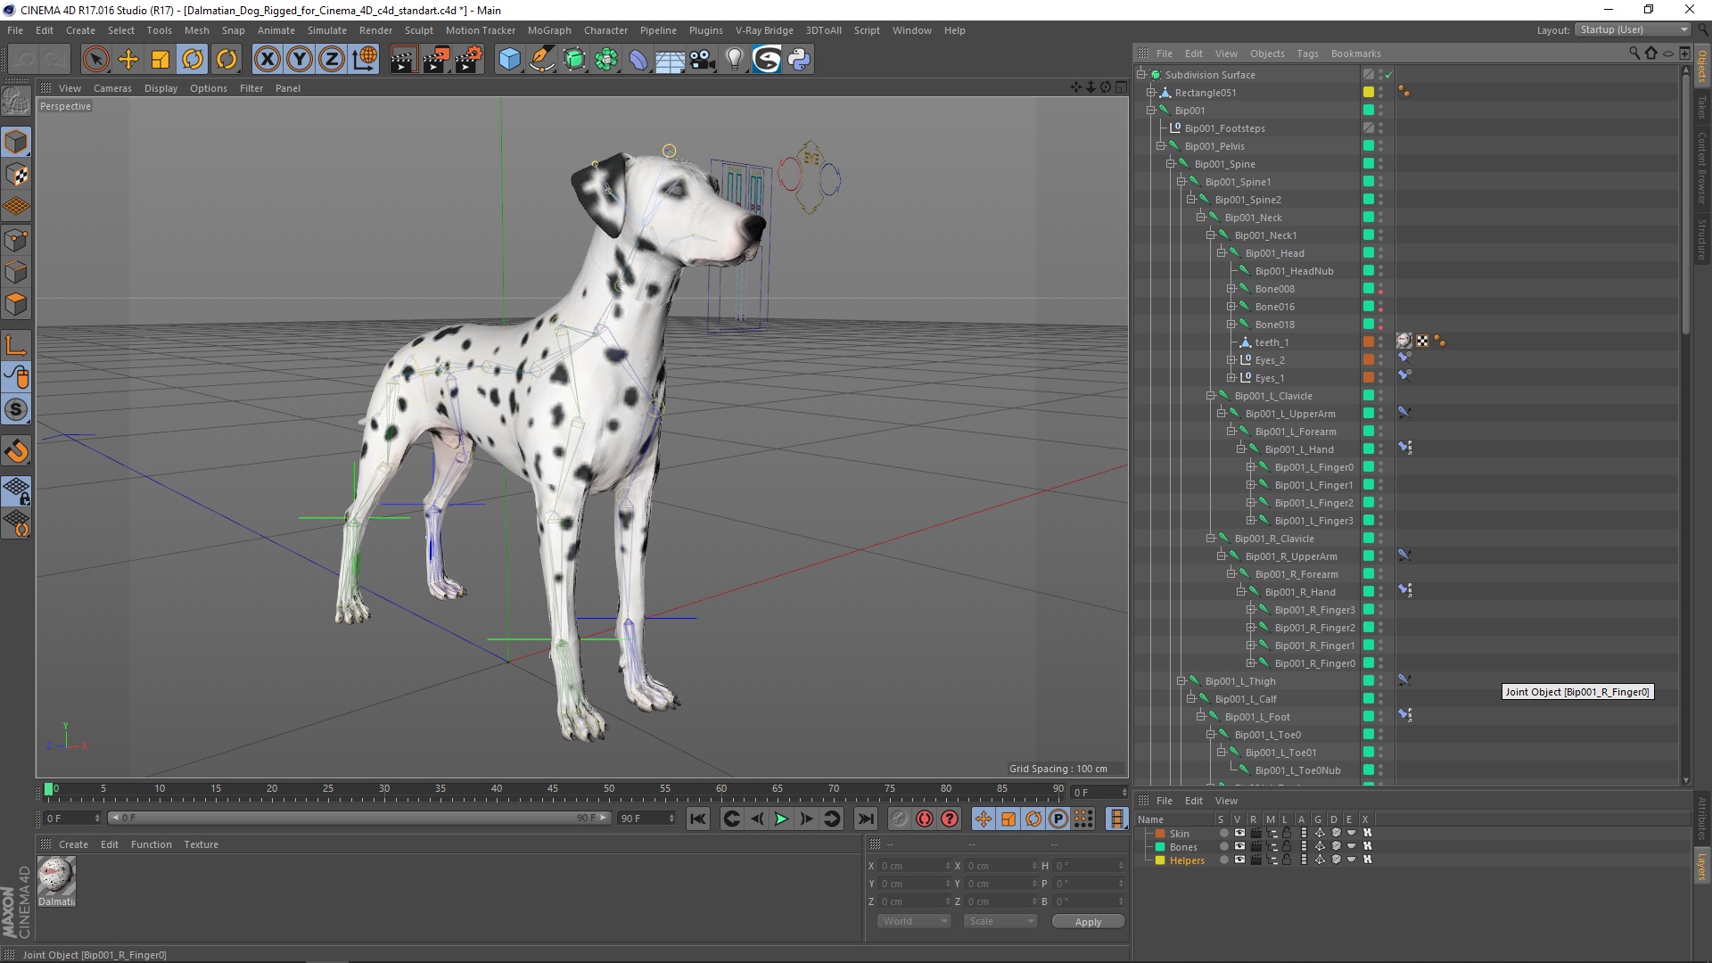The height and width of the screenshot is (963, 1712).
Task: Click the Spline Pen tool icon
Action: click(542, 60)
